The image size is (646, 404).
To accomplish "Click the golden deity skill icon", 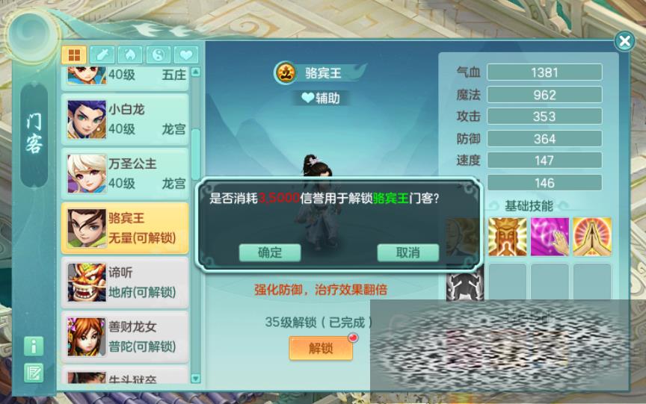I will [507, 237].
